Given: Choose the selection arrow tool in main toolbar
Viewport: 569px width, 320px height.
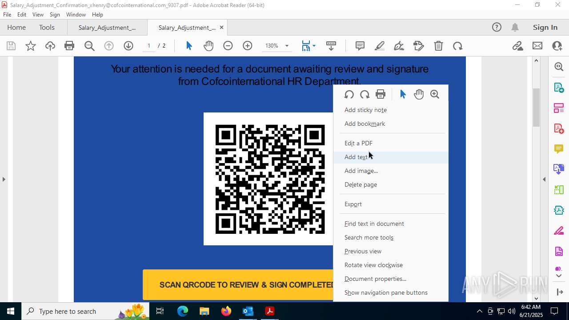Looking at the screenshot, I should [189, 46].
